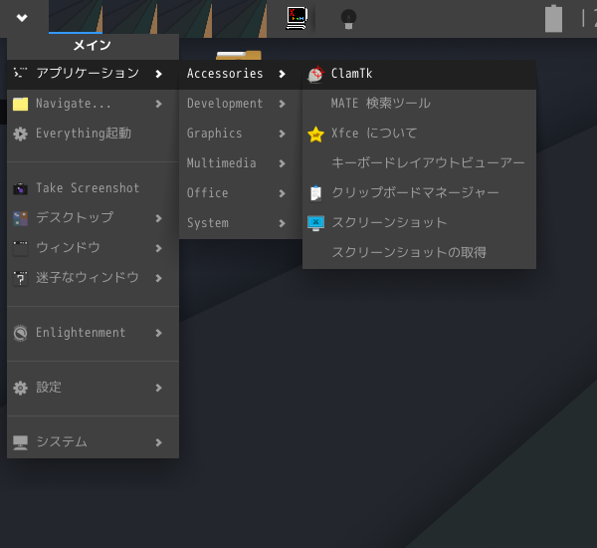Viewport: 597px width, 548px height.
Task: Expand the Graphics submenu arrow
Action: [x=282, y=134]
